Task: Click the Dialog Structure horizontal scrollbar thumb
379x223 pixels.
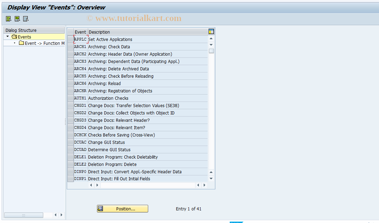Action: [24, 215]
